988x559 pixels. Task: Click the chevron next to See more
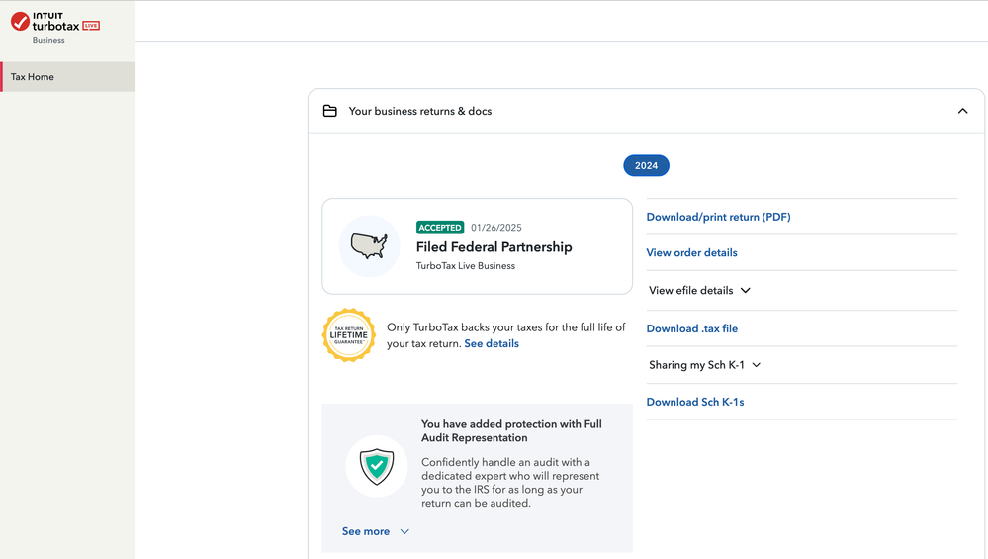pyautogui.click(x=404, y=532)
